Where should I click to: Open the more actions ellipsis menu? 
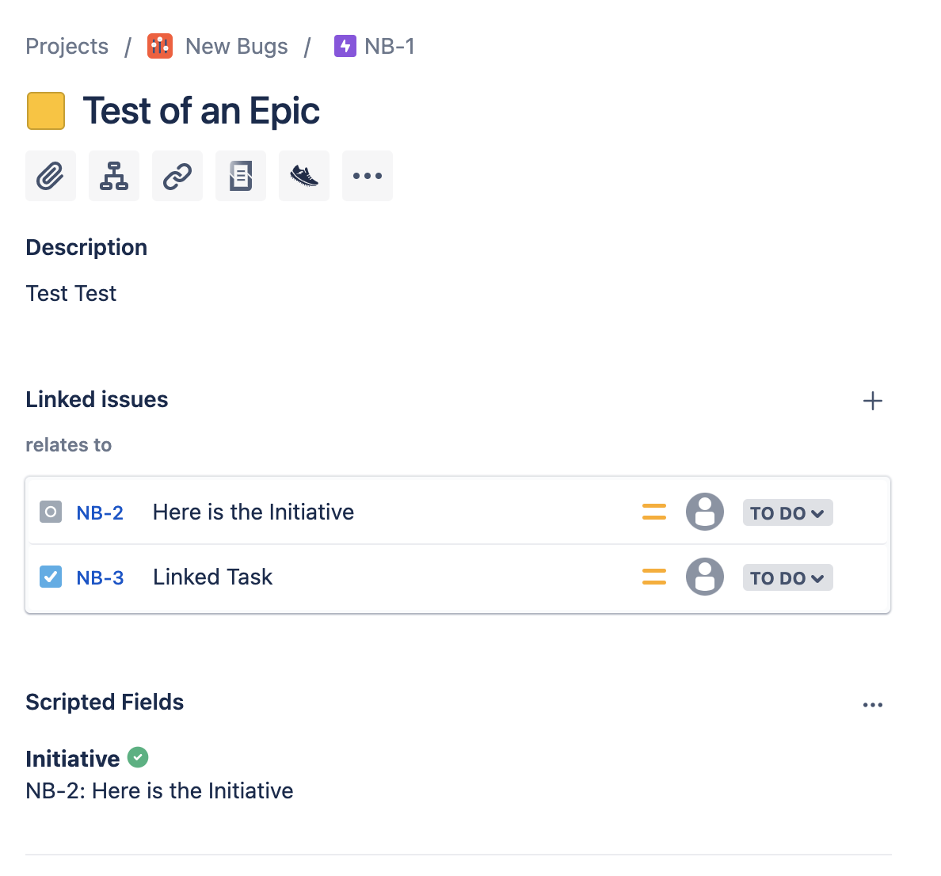(367, 176)
